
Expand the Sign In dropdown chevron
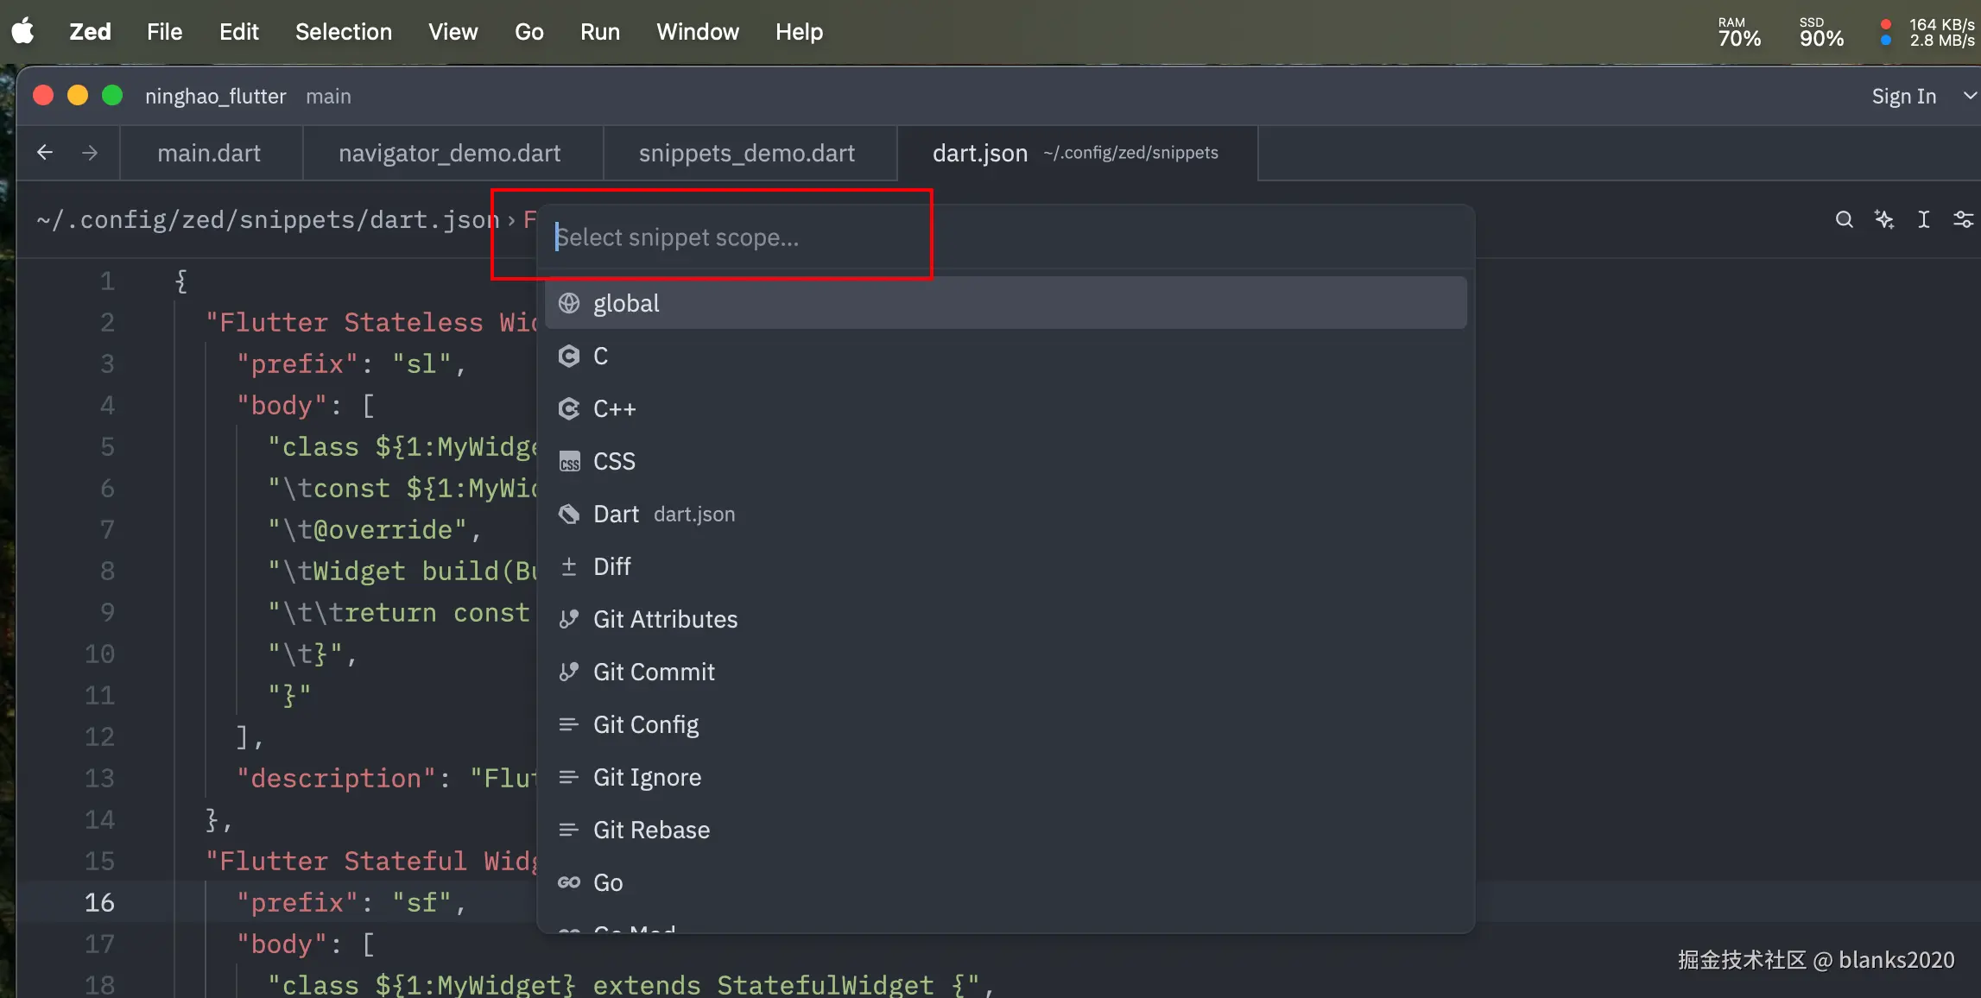1970,96
